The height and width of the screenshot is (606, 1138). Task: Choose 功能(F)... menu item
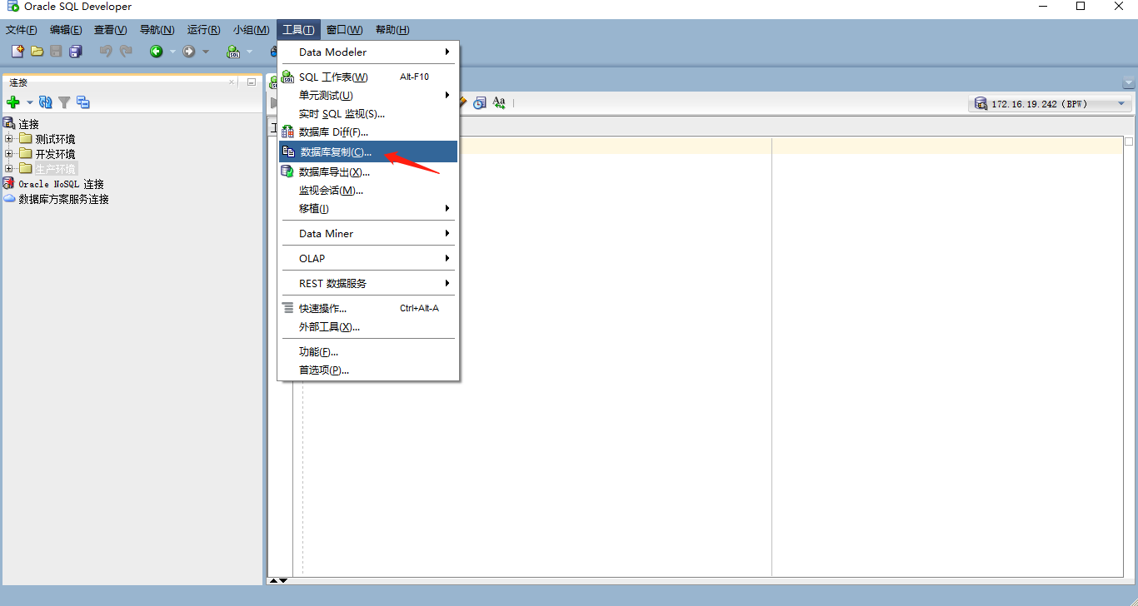(368, 351)
